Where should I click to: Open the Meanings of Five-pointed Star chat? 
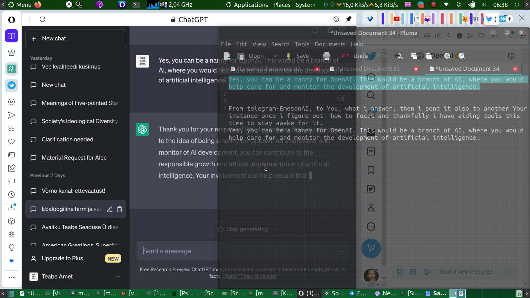click(76, 103)
